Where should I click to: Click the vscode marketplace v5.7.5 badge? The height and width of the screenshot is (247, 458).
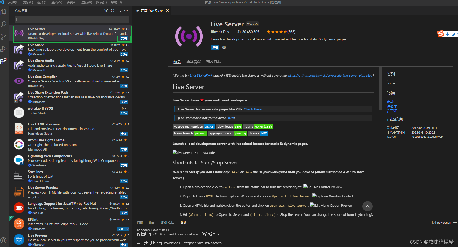[194, 127]
